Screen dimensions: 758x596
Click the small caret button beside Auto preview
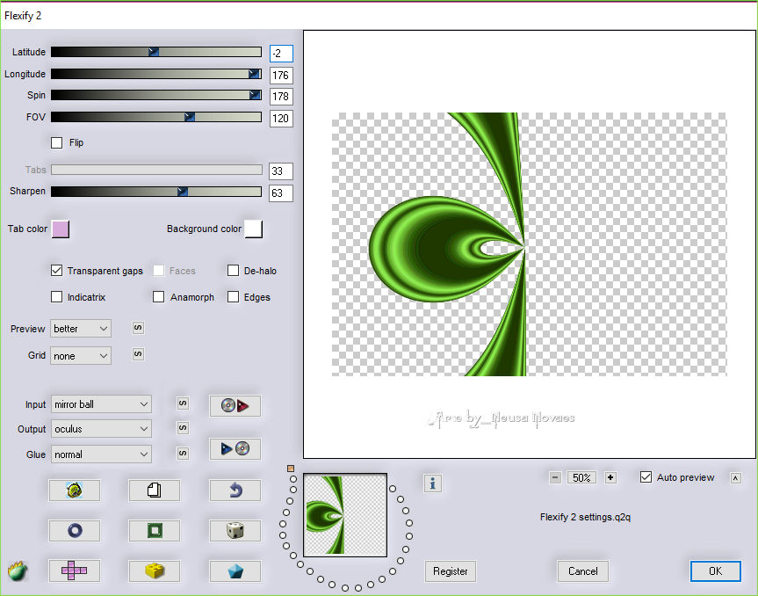736,478
